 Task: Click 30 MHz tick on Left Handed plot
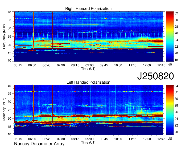tap(9, 102)
